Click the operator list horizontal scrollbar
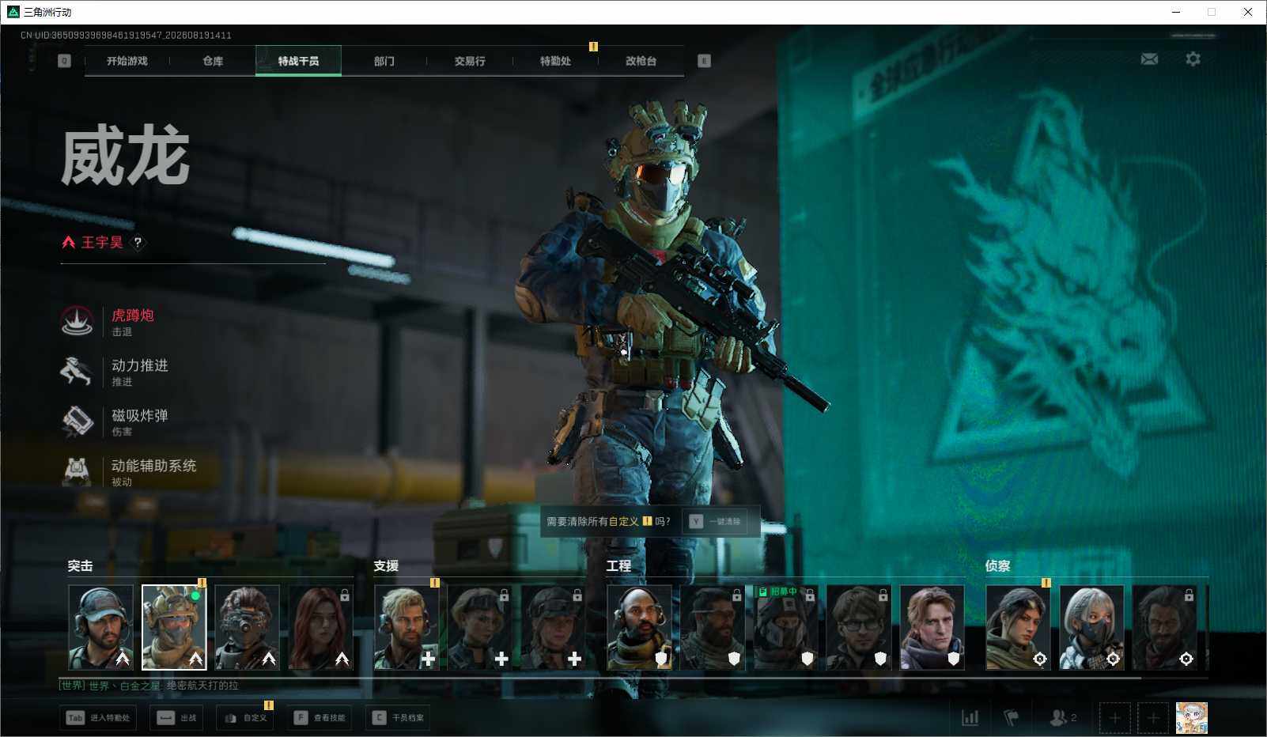Viewport: 1267px width, 737px height. pyautogui.click(x=599, y=677)
